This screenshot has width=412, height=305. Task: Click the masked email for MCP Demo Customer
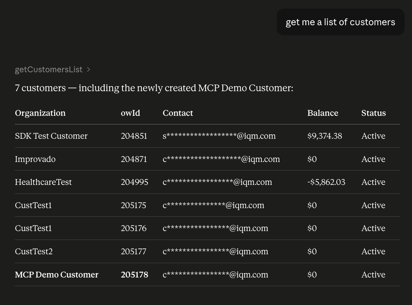click(215, 275)
